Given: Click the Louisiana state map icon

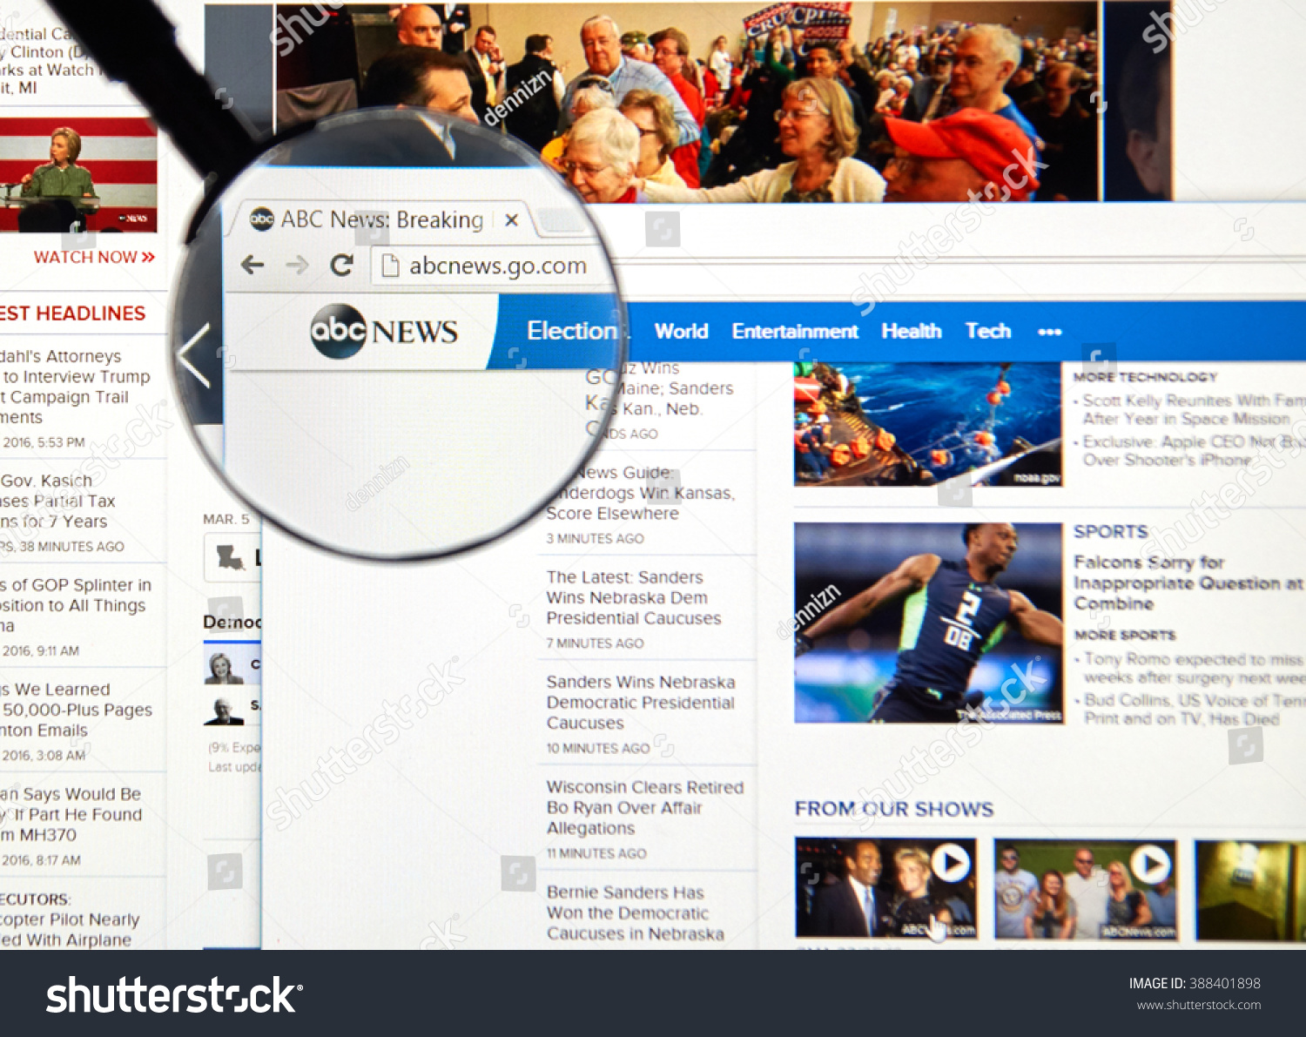Looking at the screenshot, I should click(x=231, y=557).
